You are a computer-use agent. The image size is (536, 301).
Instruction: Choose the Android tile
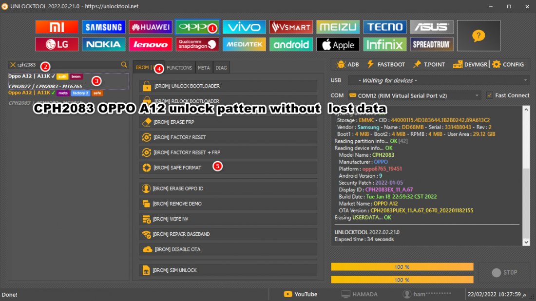291,44
